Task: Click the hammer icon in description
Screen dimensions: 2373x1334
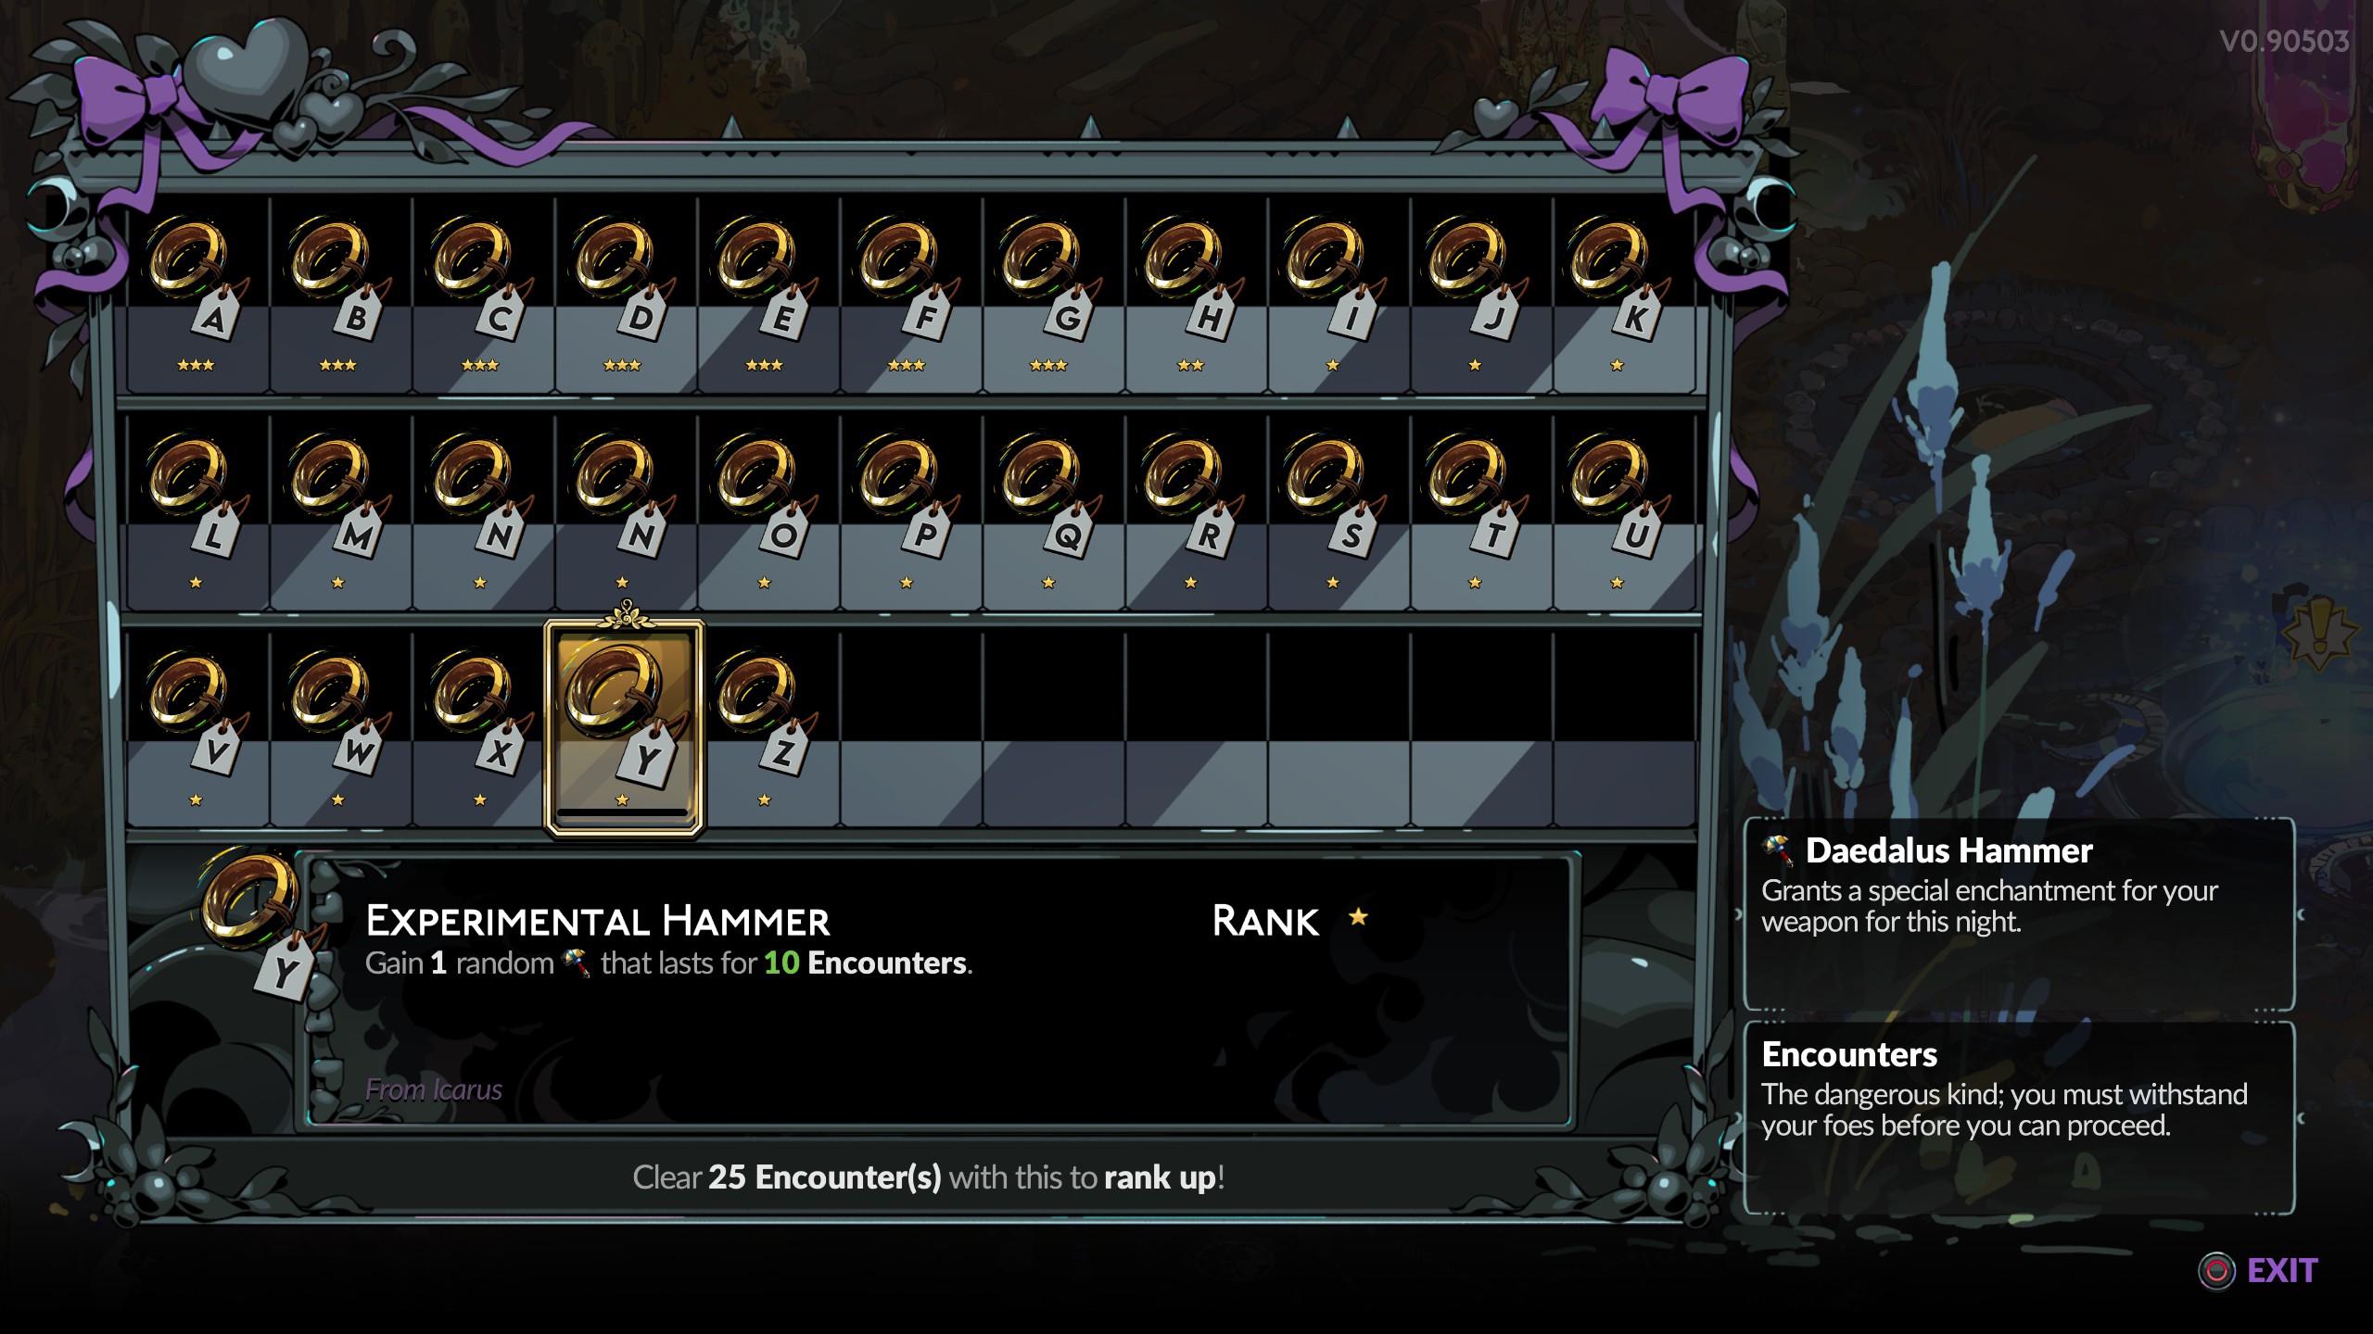Action: tap(577, 963)
